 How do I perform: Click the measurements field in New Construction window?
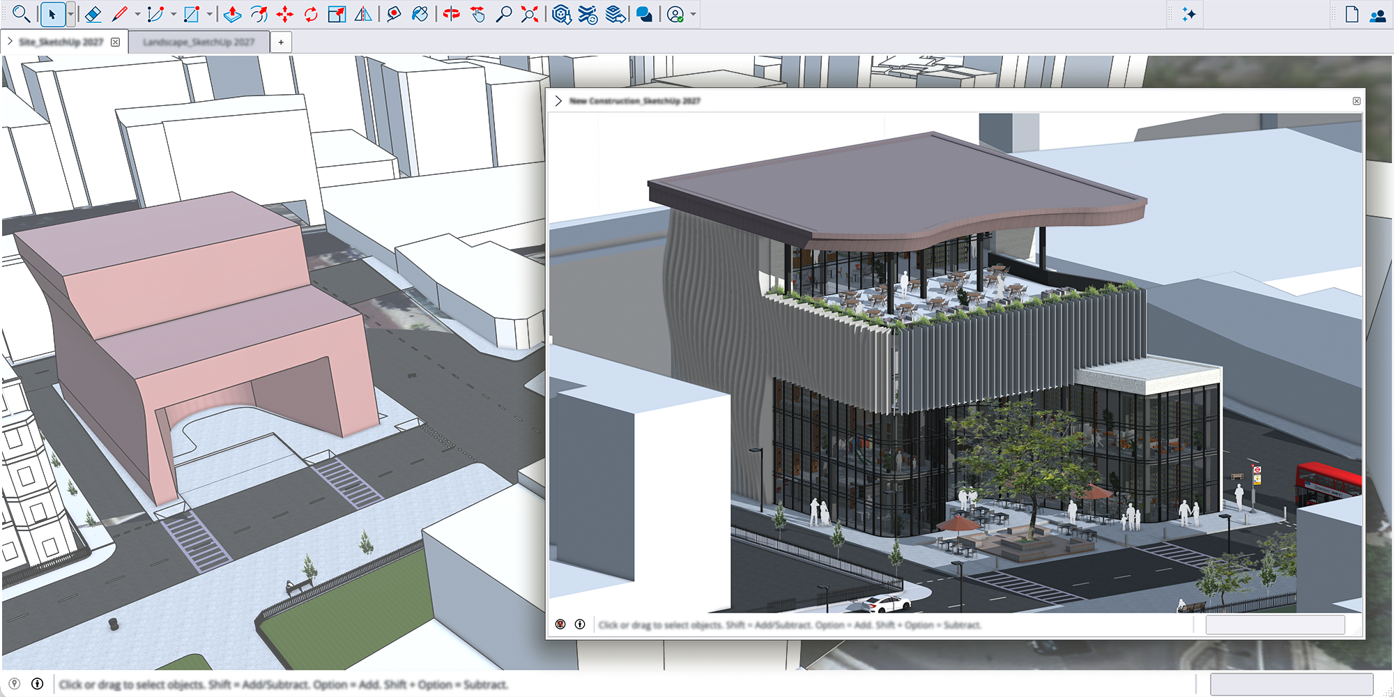pyautogui.click(x=1275, y=625)
